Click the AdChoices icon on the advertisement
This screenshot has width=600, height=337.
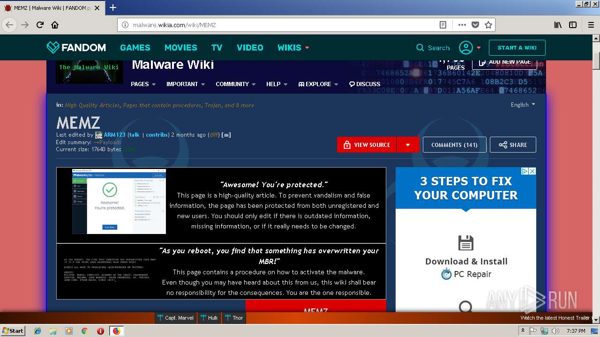[x=525, y=171]
